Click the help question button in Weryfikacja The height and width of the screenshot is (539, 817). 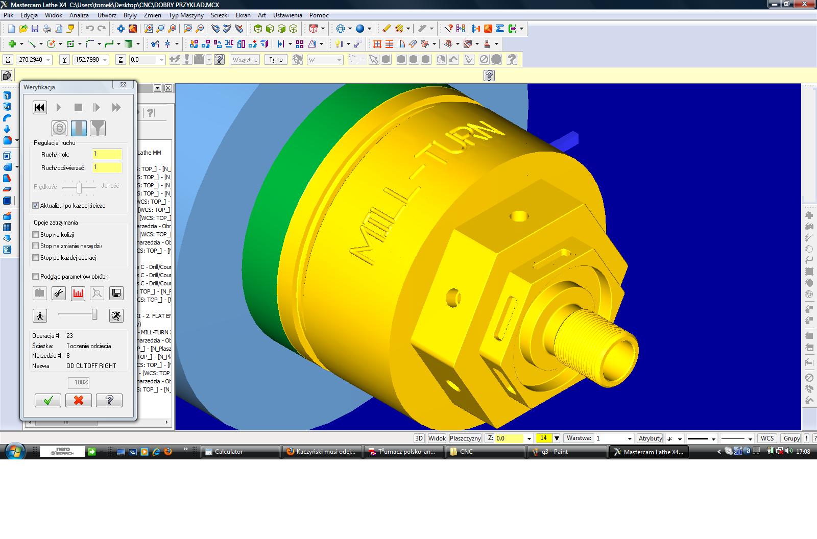(109, 400)
